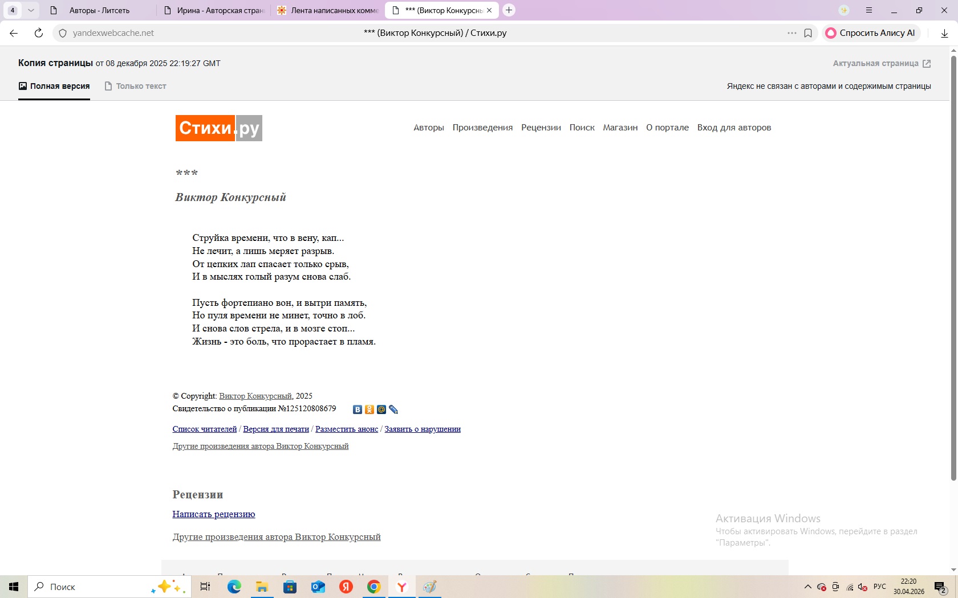Open Стихи.ру logo home link
The width and height of the screenshot is (958, 598).
(219, 128)
